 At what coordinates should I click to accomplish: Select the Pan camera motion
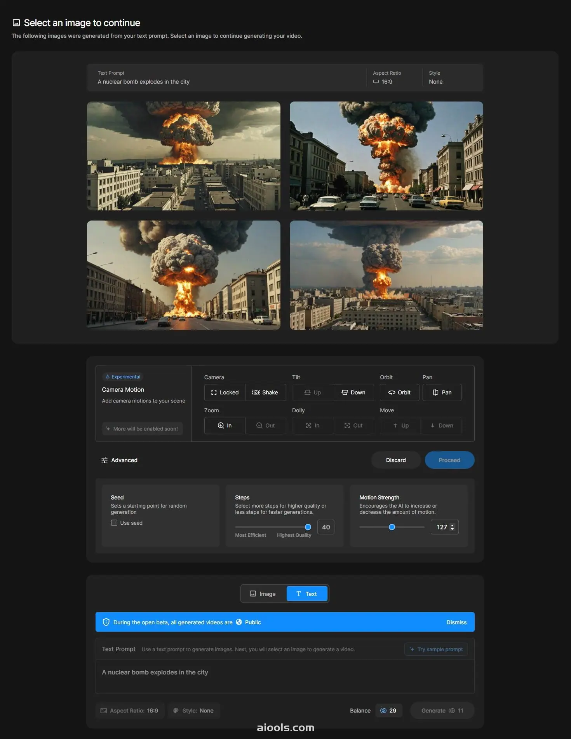(442, 392)
